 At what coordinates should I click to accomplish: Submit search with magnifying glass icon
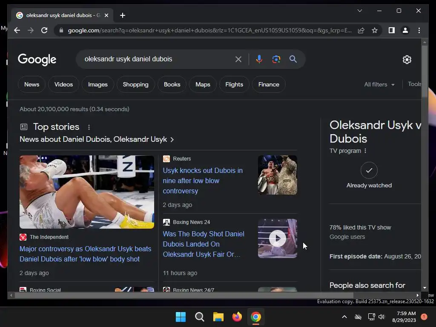pos(293,59)
